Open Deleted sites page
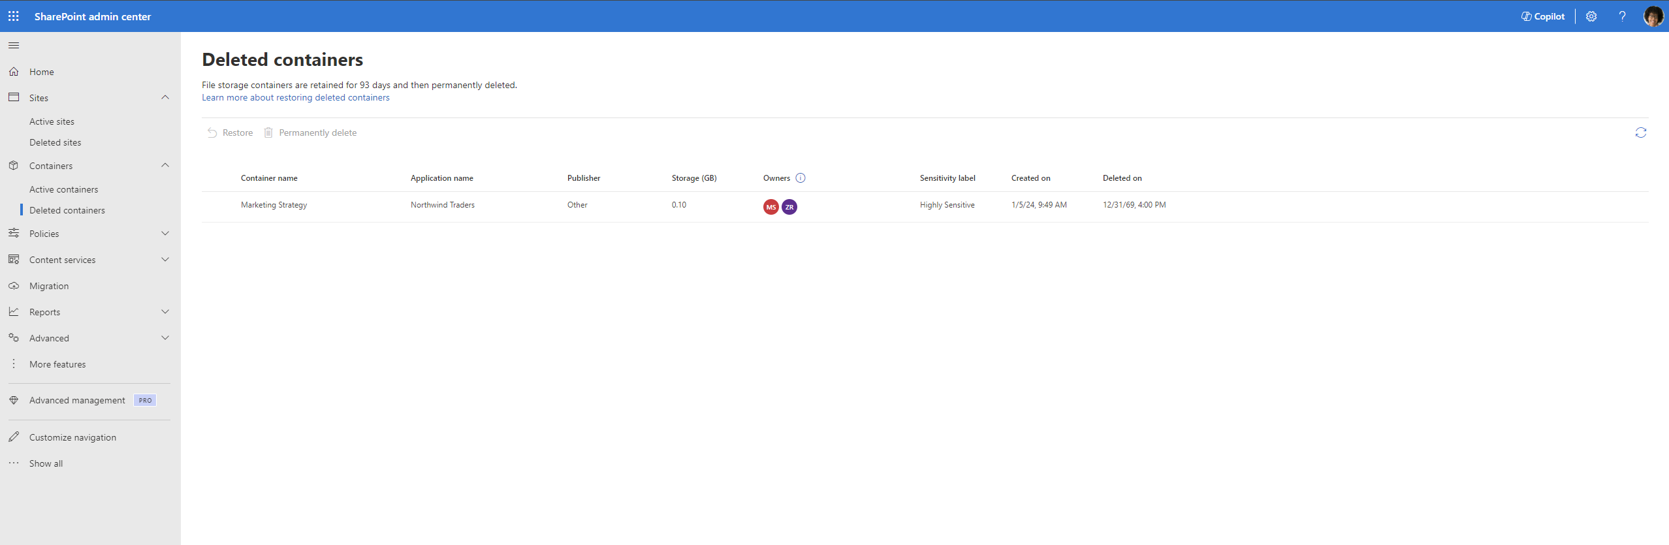The height and width of the screenshot is (545, 1669). pos(56,142)
